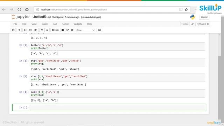Open the Cell menu
Image resolution: width=224 pixels, height=126 pixels.
(x=55, y=24)
